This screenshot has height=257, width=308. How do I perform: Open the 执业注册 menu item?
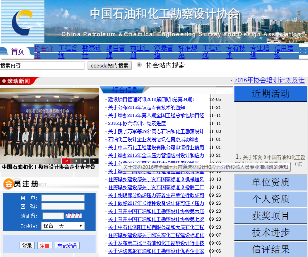tap(140, 51)
